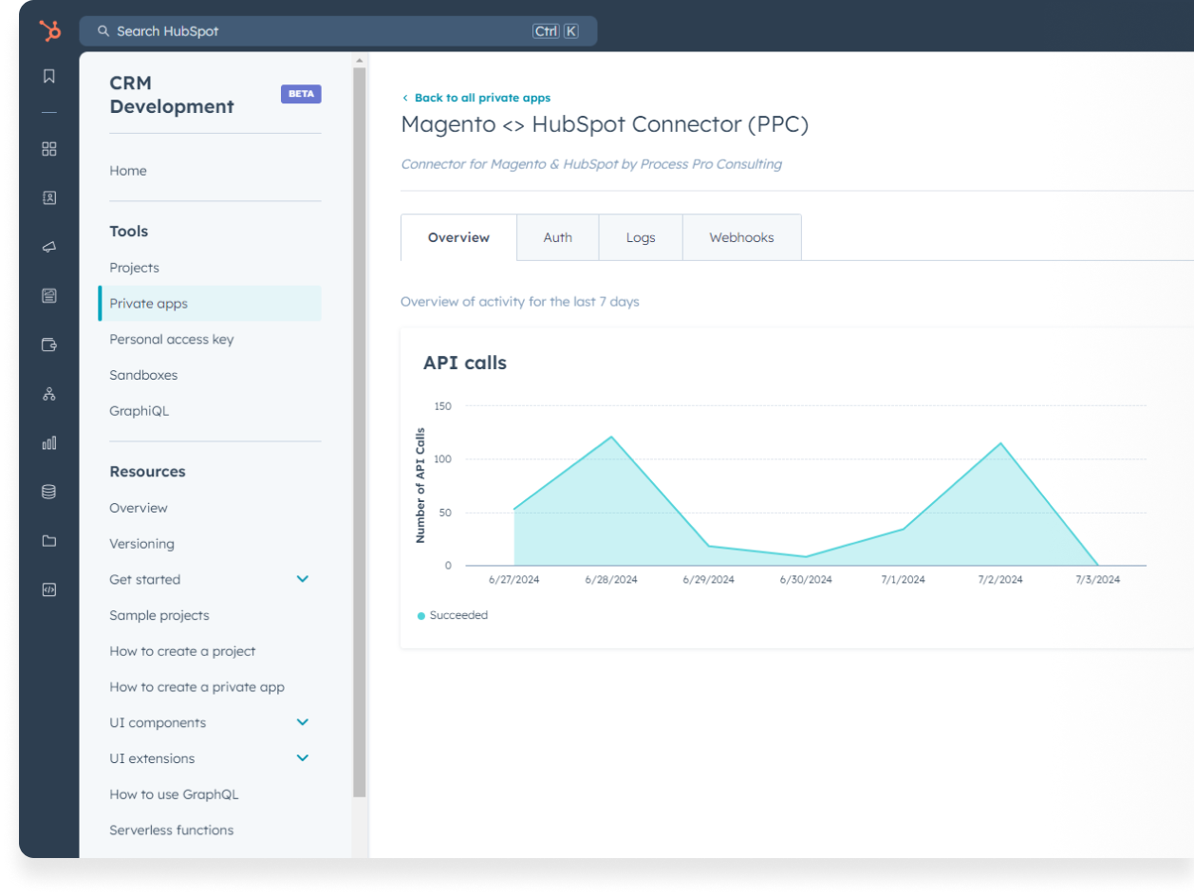This screenshot has height=896, width=1194.
Task: Open Serverless functions link
Action: 172,831
